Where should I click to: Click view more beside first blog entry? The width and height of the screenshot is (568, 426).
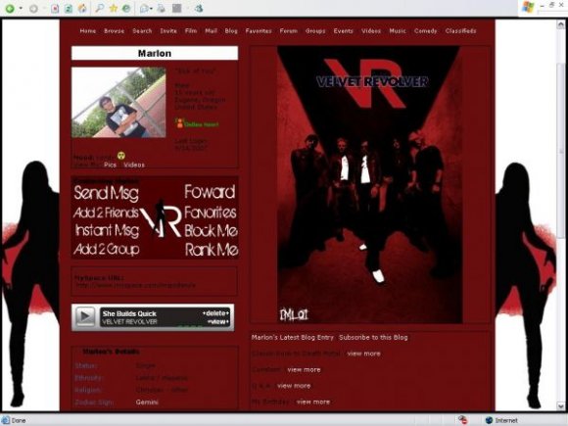pyautogui.click(x=364, y=354)
